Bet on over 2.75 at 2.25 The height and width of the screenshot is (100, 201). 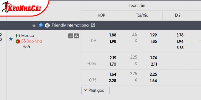click(153, 74)
